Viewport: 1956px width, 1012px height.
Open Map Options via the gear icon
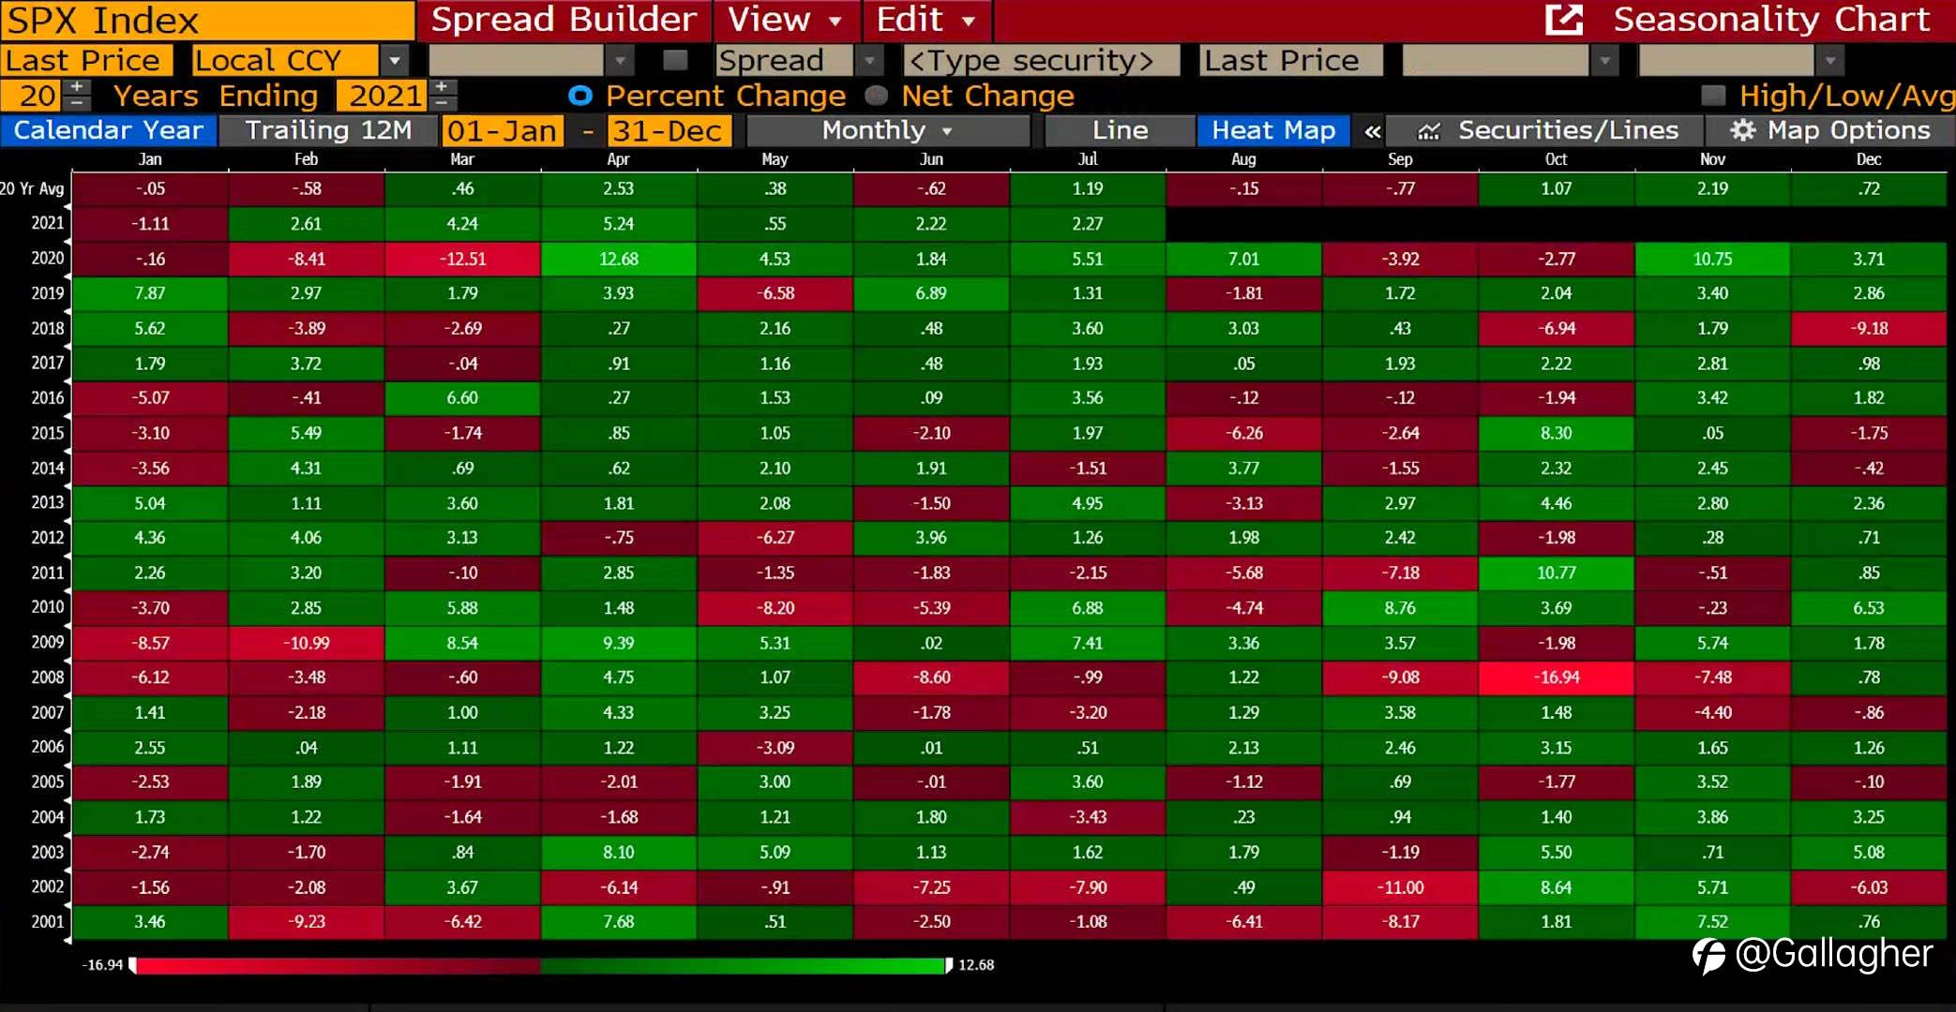coord(1742,130)
